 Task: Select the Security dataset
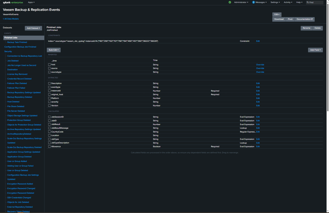pos(8,52)
